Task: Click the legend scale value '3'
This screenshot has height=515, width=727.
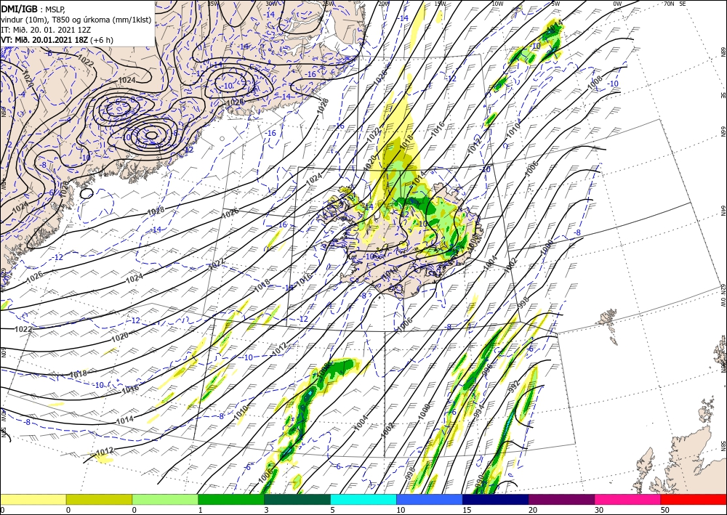Action: 267,510
